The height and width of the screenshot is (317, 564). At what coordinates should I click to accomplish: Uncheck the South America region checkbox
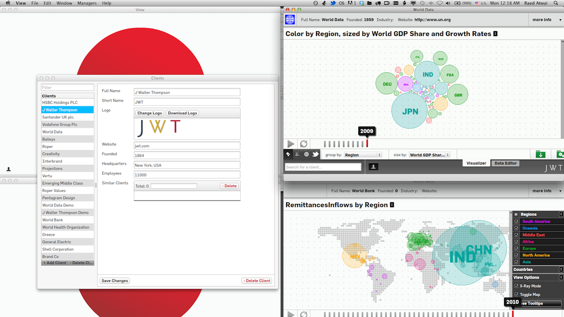516,222
